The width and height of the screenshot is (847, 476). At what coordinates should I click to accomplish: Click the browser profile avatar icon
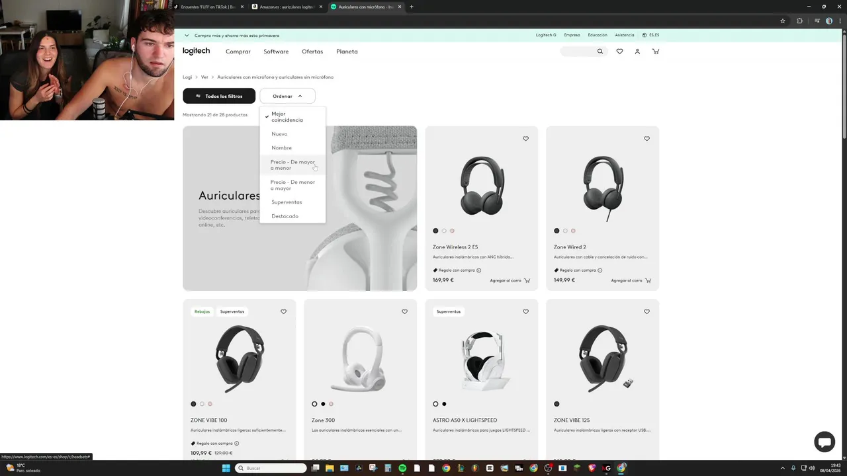(x=828, y=21)
